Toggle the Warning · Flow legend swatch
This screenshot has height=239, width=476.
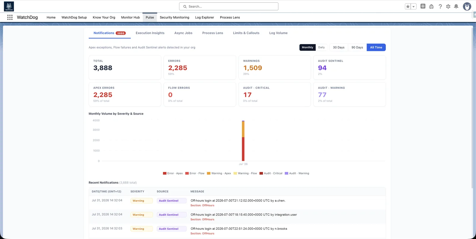click(x=235, y=173)
